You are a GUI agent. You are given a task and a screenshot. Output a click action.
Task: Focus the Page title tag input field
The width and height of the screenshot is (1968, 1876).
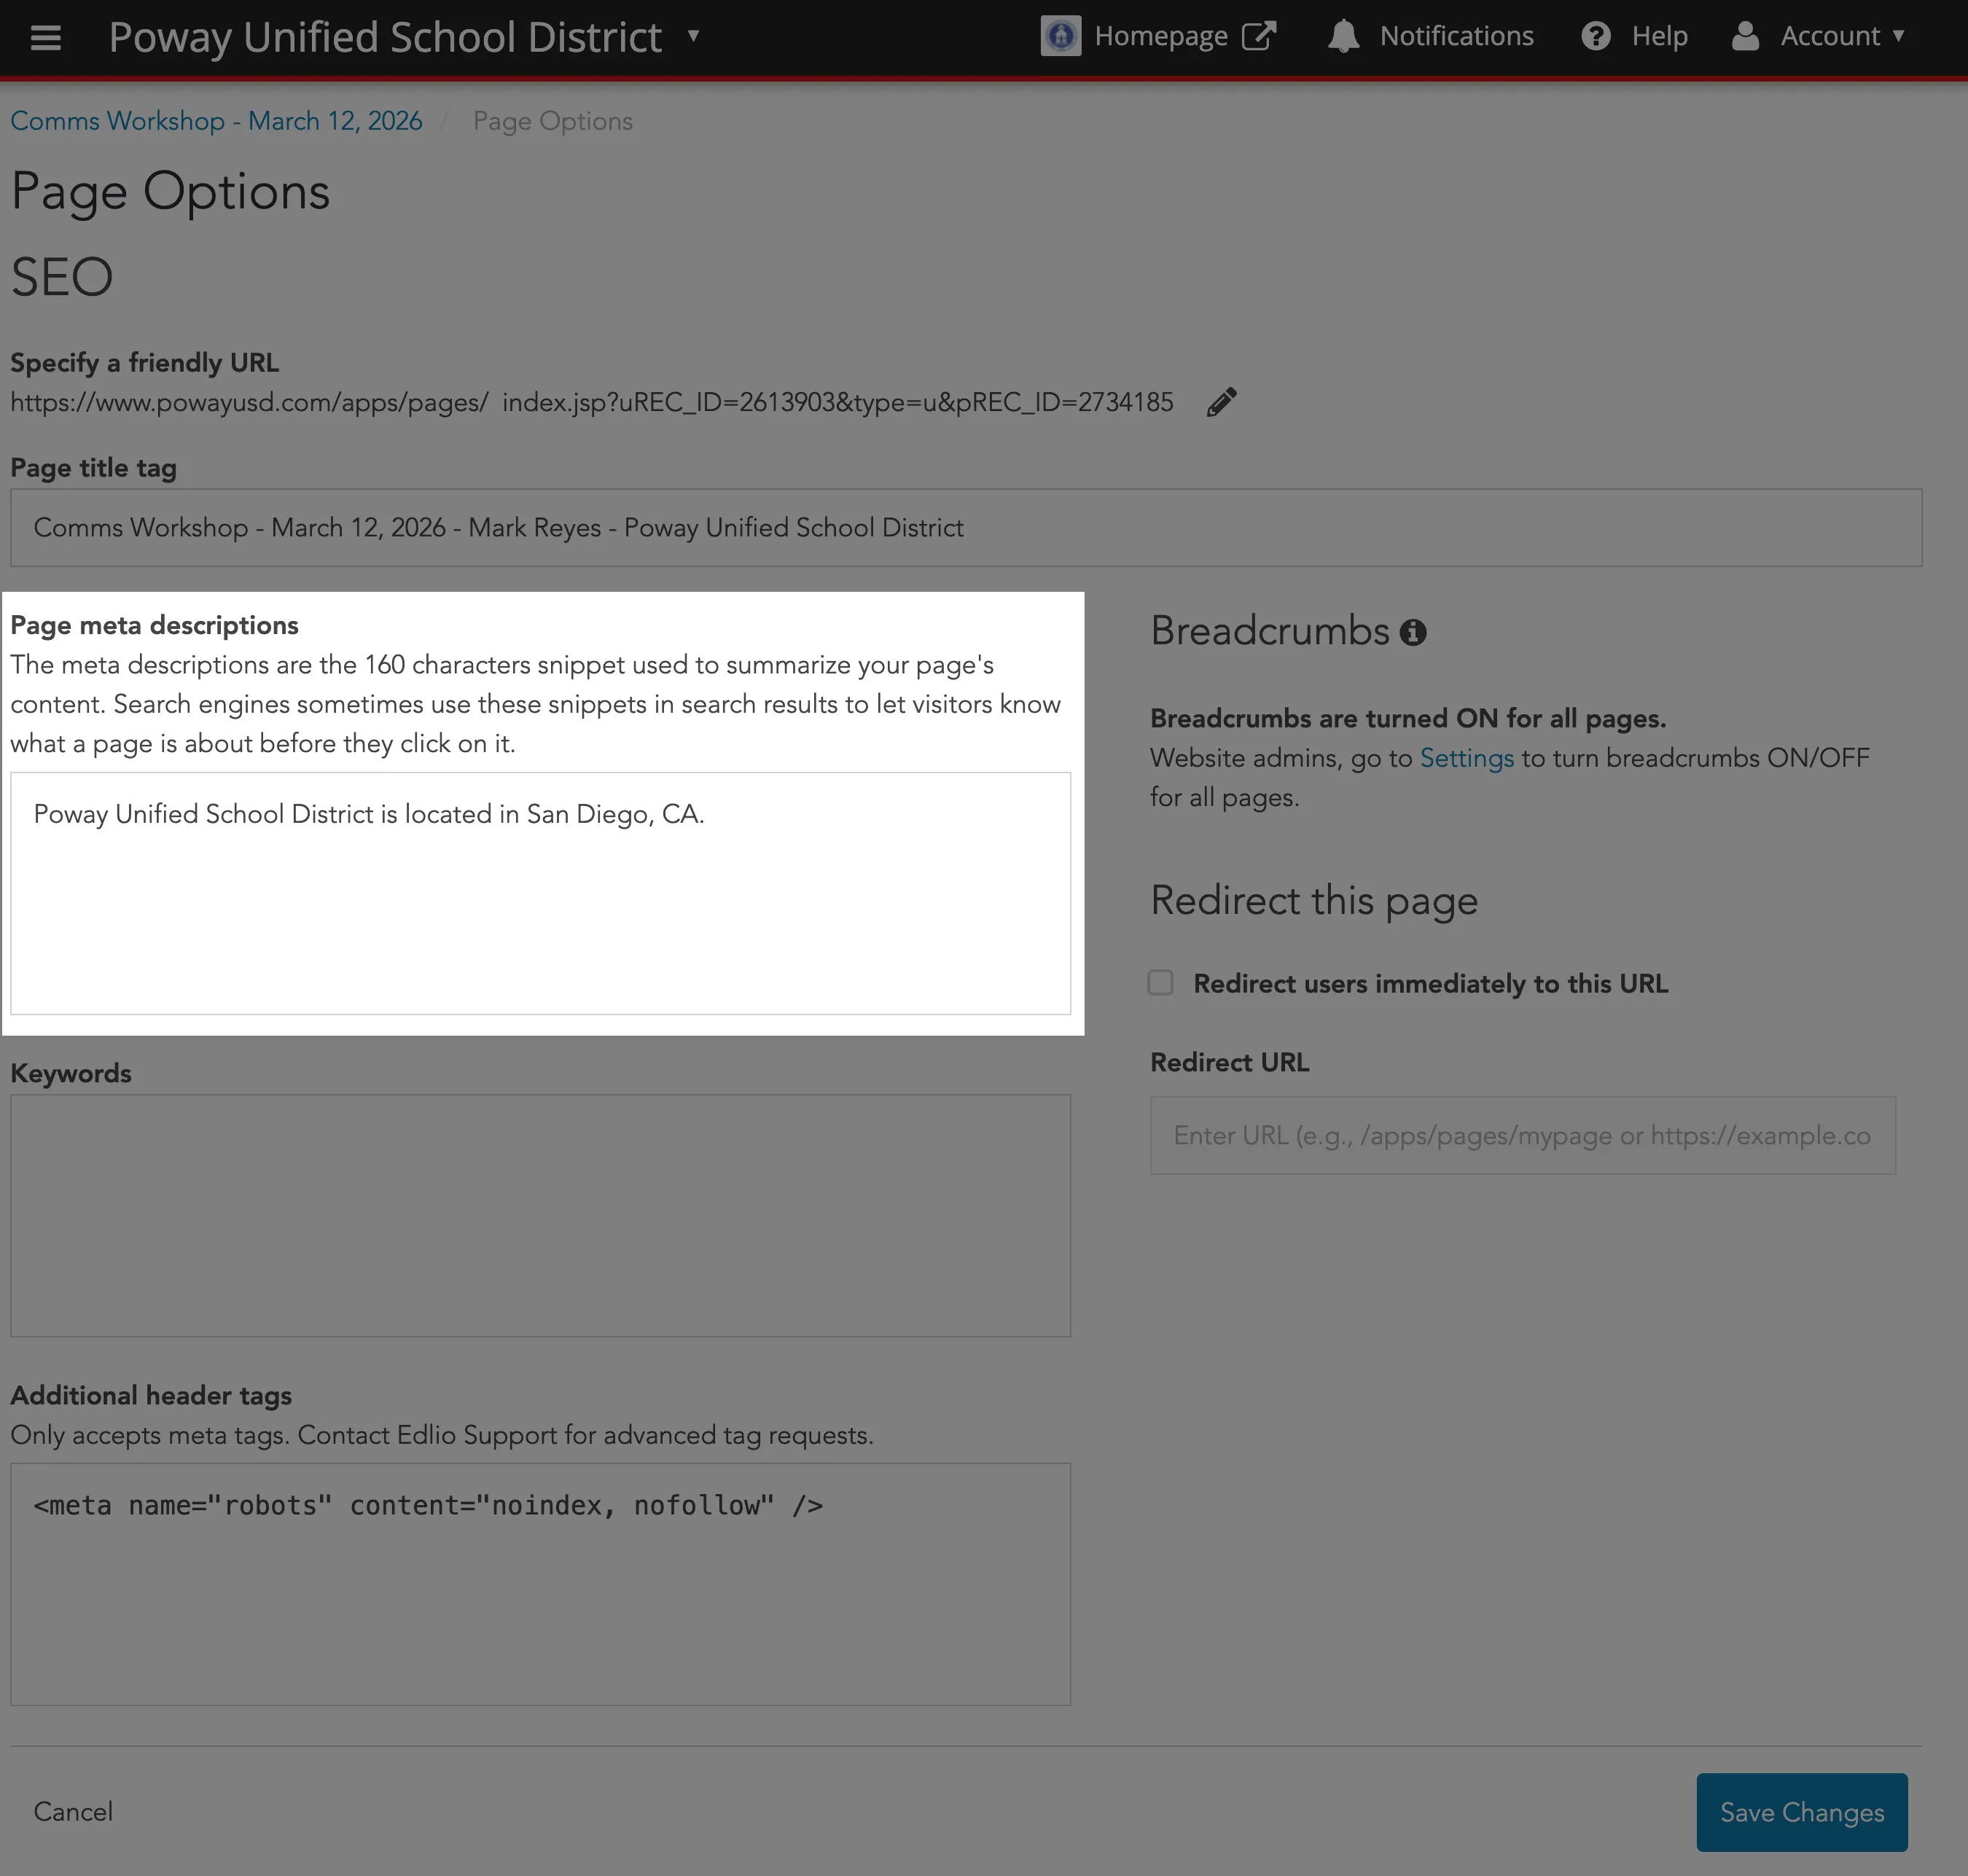coord(965,528)
